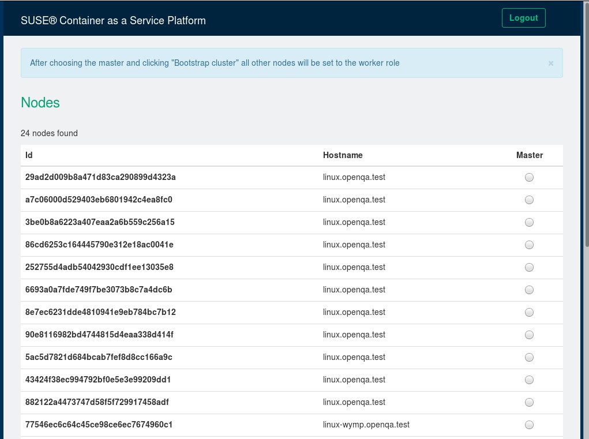Click the Hostname column header
This screenshot has height=439, width=589.
point(343,155)
